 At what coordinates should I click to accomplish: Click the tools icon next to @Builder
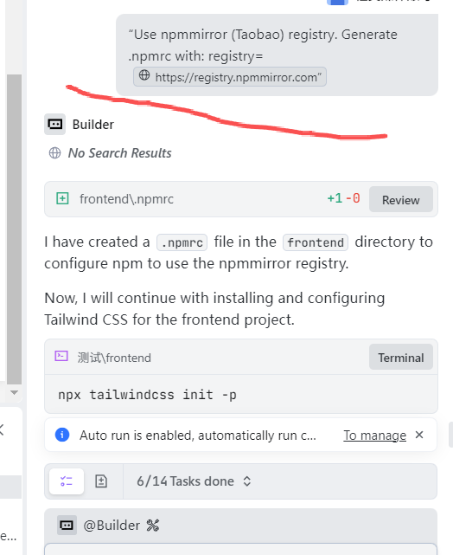(x=153, y=526)
